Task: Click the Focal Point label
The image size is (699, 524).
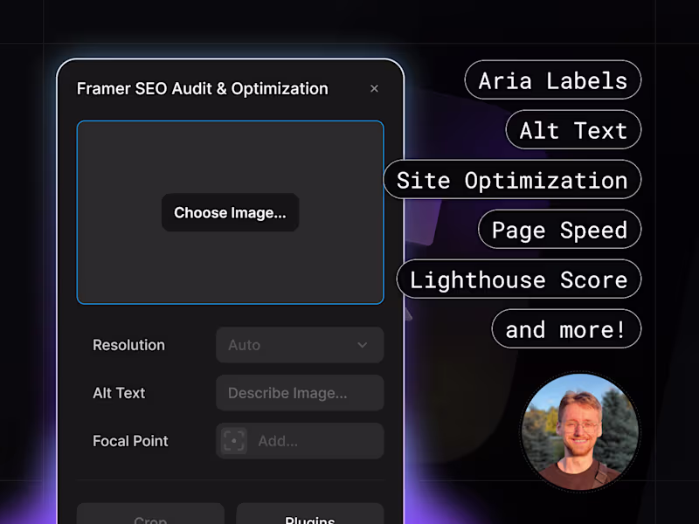Action: click(x=130, y=441)
